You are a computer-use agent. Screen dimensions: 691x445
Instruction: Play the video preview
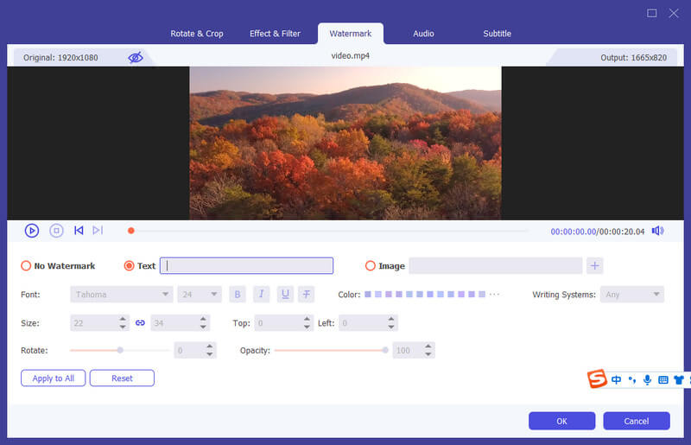click(32, 230)
